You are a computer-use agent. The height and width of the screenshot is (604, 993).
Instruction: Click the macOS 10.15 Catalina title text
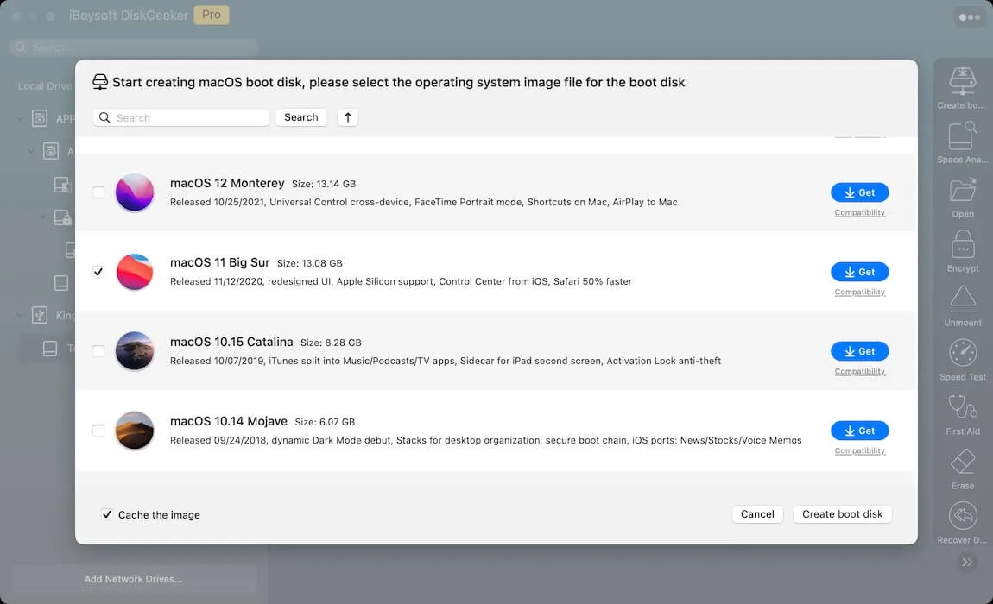point(231,342)
